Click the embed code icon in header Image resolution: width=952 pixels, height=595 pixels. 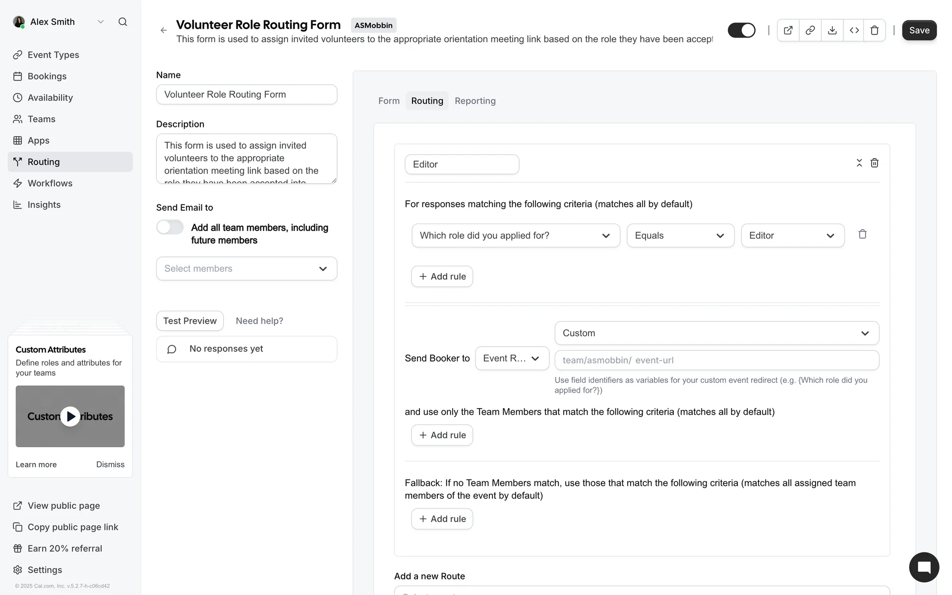(x=854, y=31)
